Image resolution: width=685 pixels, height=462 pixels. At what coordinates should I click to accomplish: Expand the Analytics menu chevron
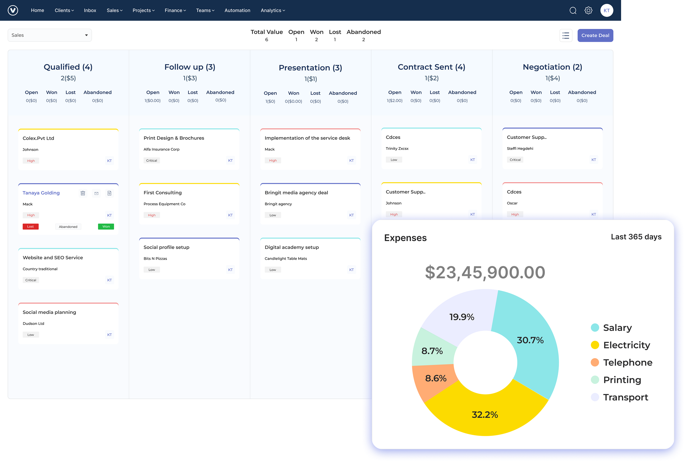(284, 10)
